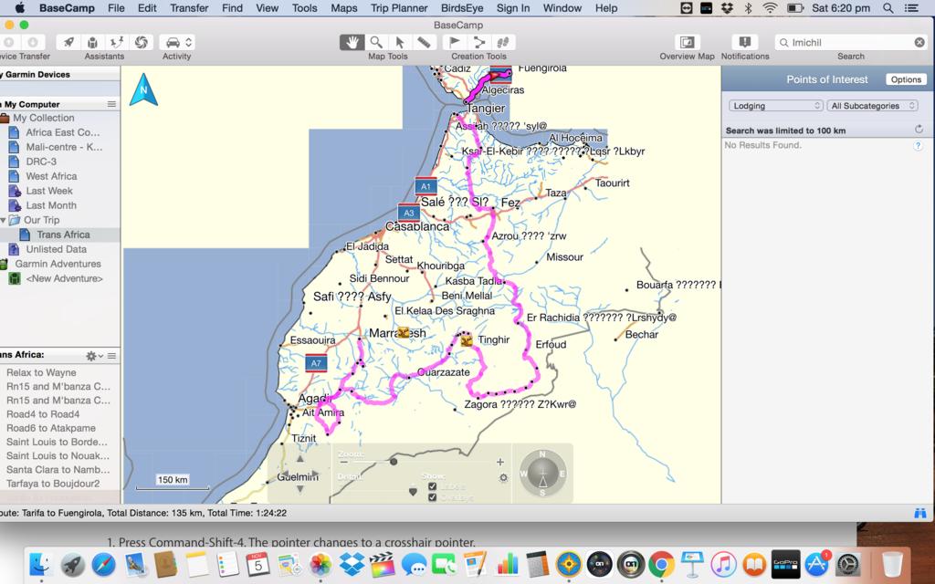
Task: Click the waypoint icon at Marrakesh
Action: [x=404, y=332]
